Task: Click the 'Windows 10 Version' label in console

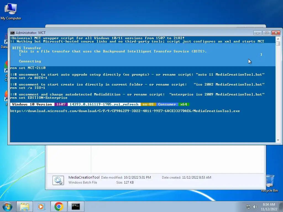Action: (32, 104)
